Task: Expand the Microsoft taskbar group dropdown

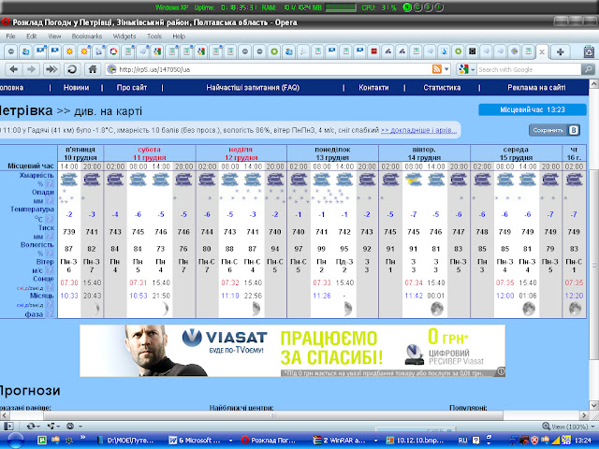Action: click(230, 441)
